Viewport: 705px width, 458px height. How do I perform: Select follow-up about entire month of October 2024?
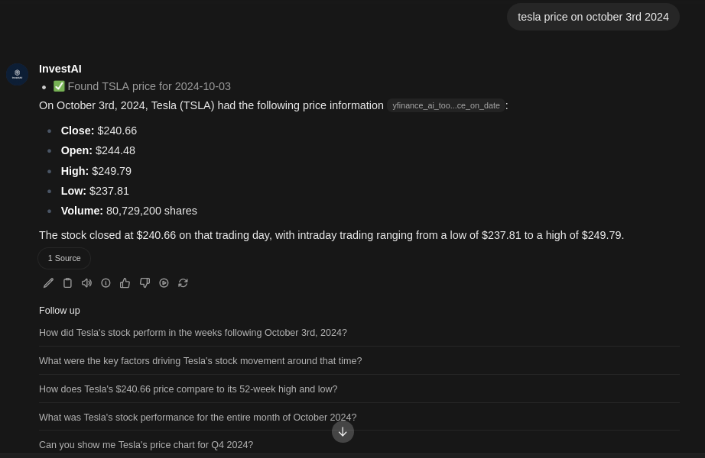click(x=197, y=417)
